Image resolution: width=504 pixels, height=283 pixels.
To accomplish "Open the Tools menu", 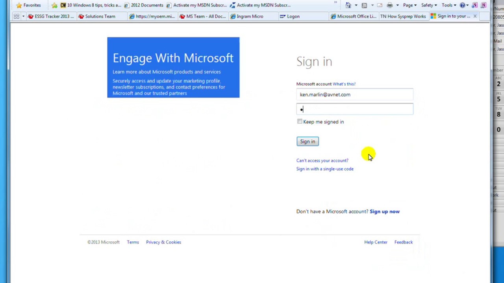I will [x=449, y=5].
